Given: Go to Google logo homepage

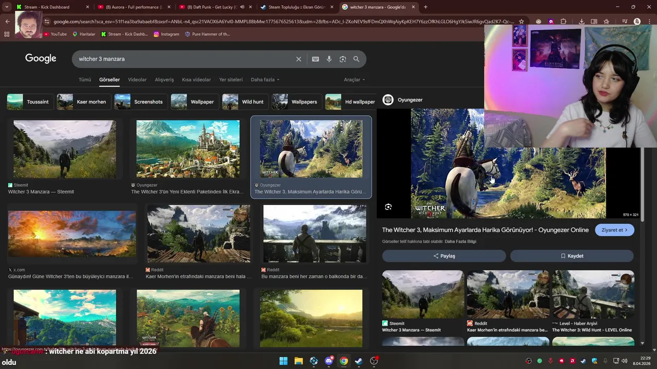Looking at the screenshot, I should point(41,58).
